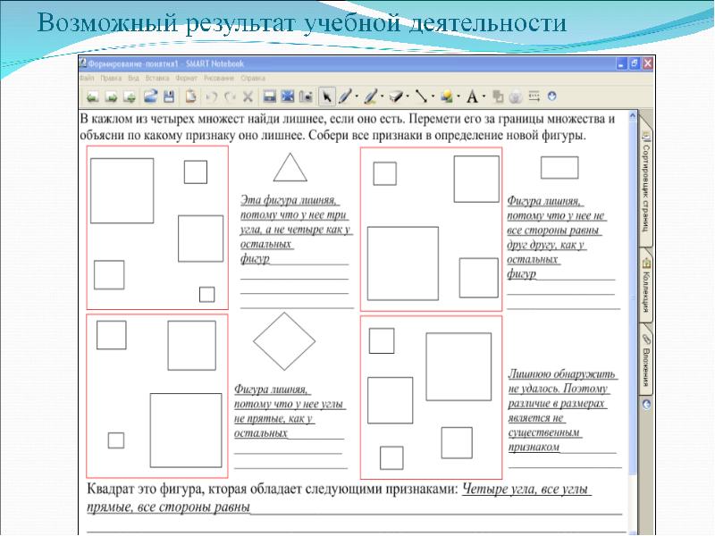
Task: Expand the Pen tool dropdown arrow
Action: point(357,96)
